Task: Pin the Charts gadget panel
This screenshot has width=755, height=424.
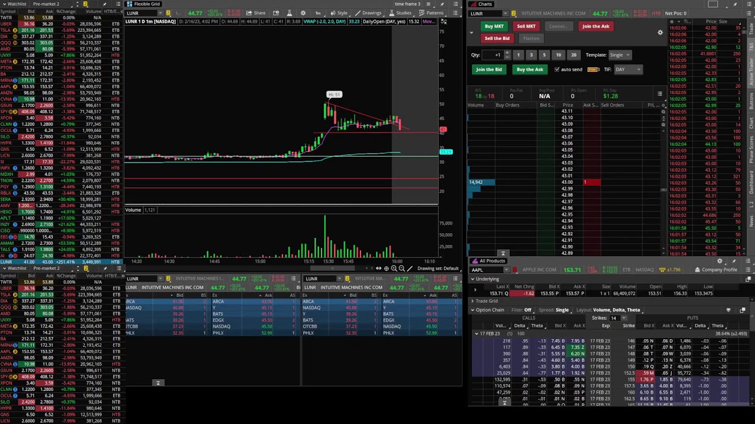Action: point(734,4)
